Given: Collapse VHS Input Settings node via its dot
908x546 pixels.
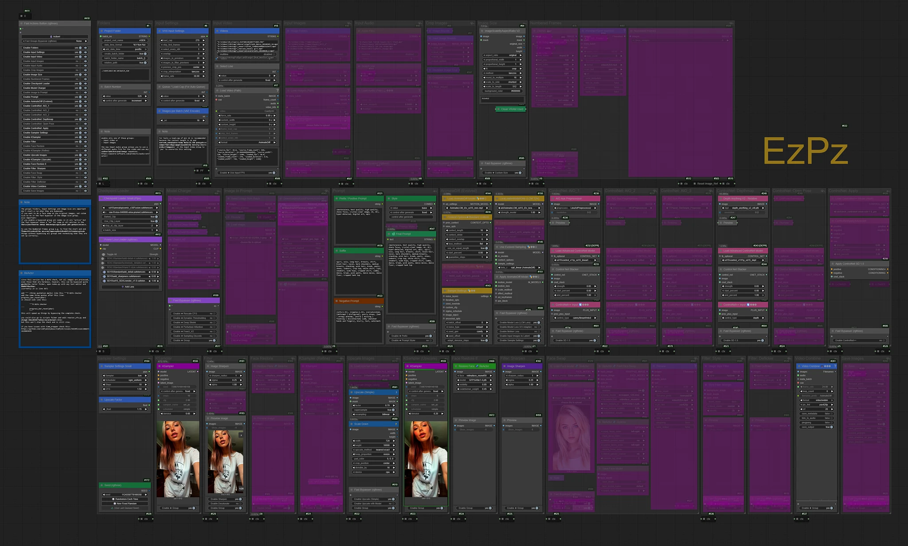Looking at the screenshot, I should [x=159, y=31].
